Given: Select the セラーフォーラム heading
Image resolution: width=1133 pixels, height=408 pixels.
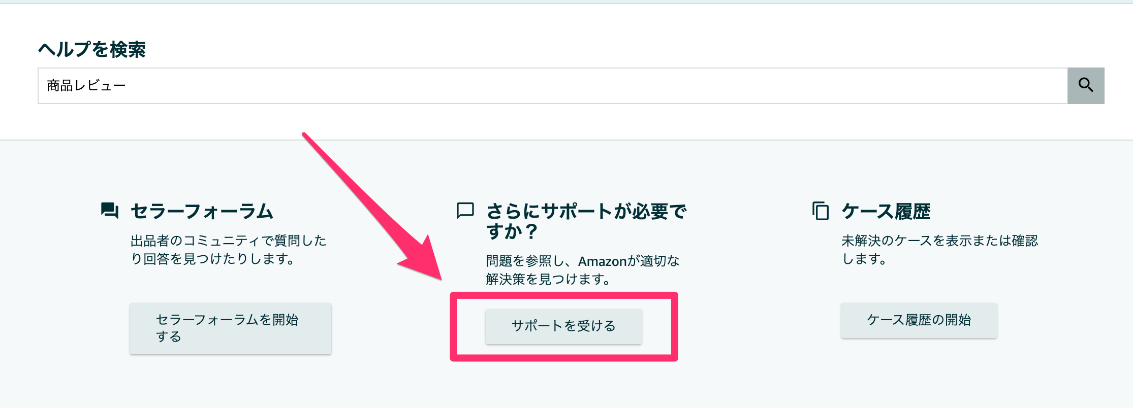Looking at the screenshot, I should tap(202, 211).
